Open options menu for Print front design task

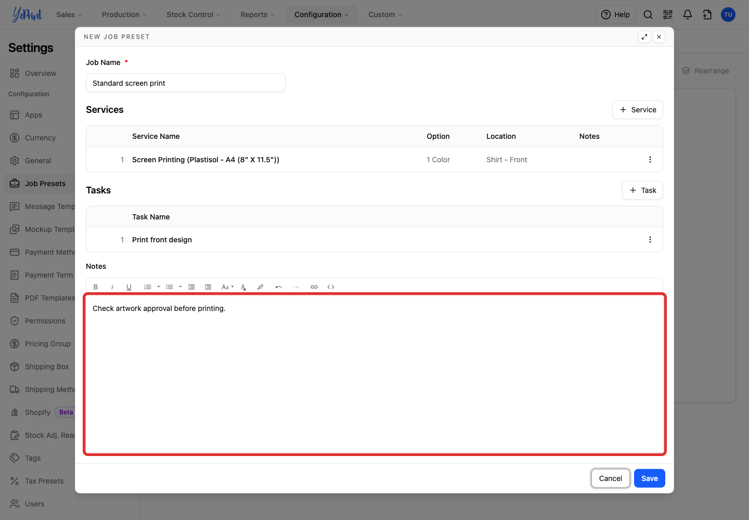[650, 240]
